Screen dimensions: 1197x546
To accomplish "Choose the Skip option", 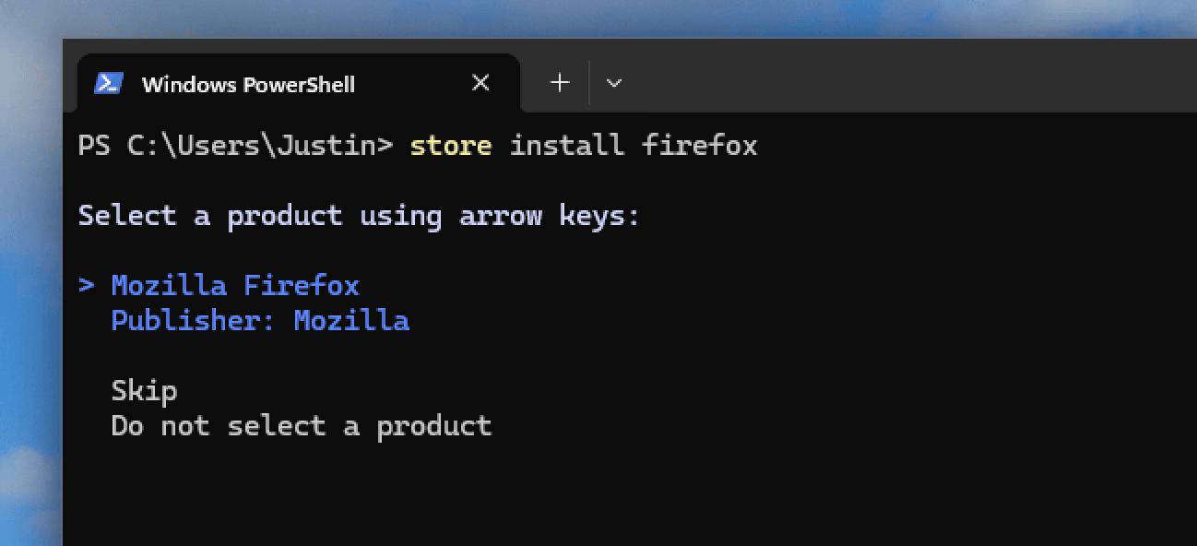I will pyautogui.click(x=144, y=391).
